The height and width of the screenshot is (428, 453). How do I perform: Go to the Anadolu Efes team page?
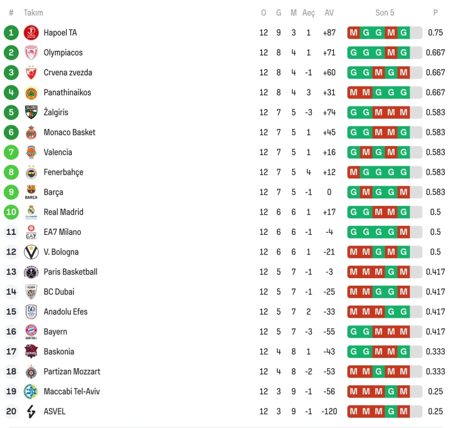(65, 312)
